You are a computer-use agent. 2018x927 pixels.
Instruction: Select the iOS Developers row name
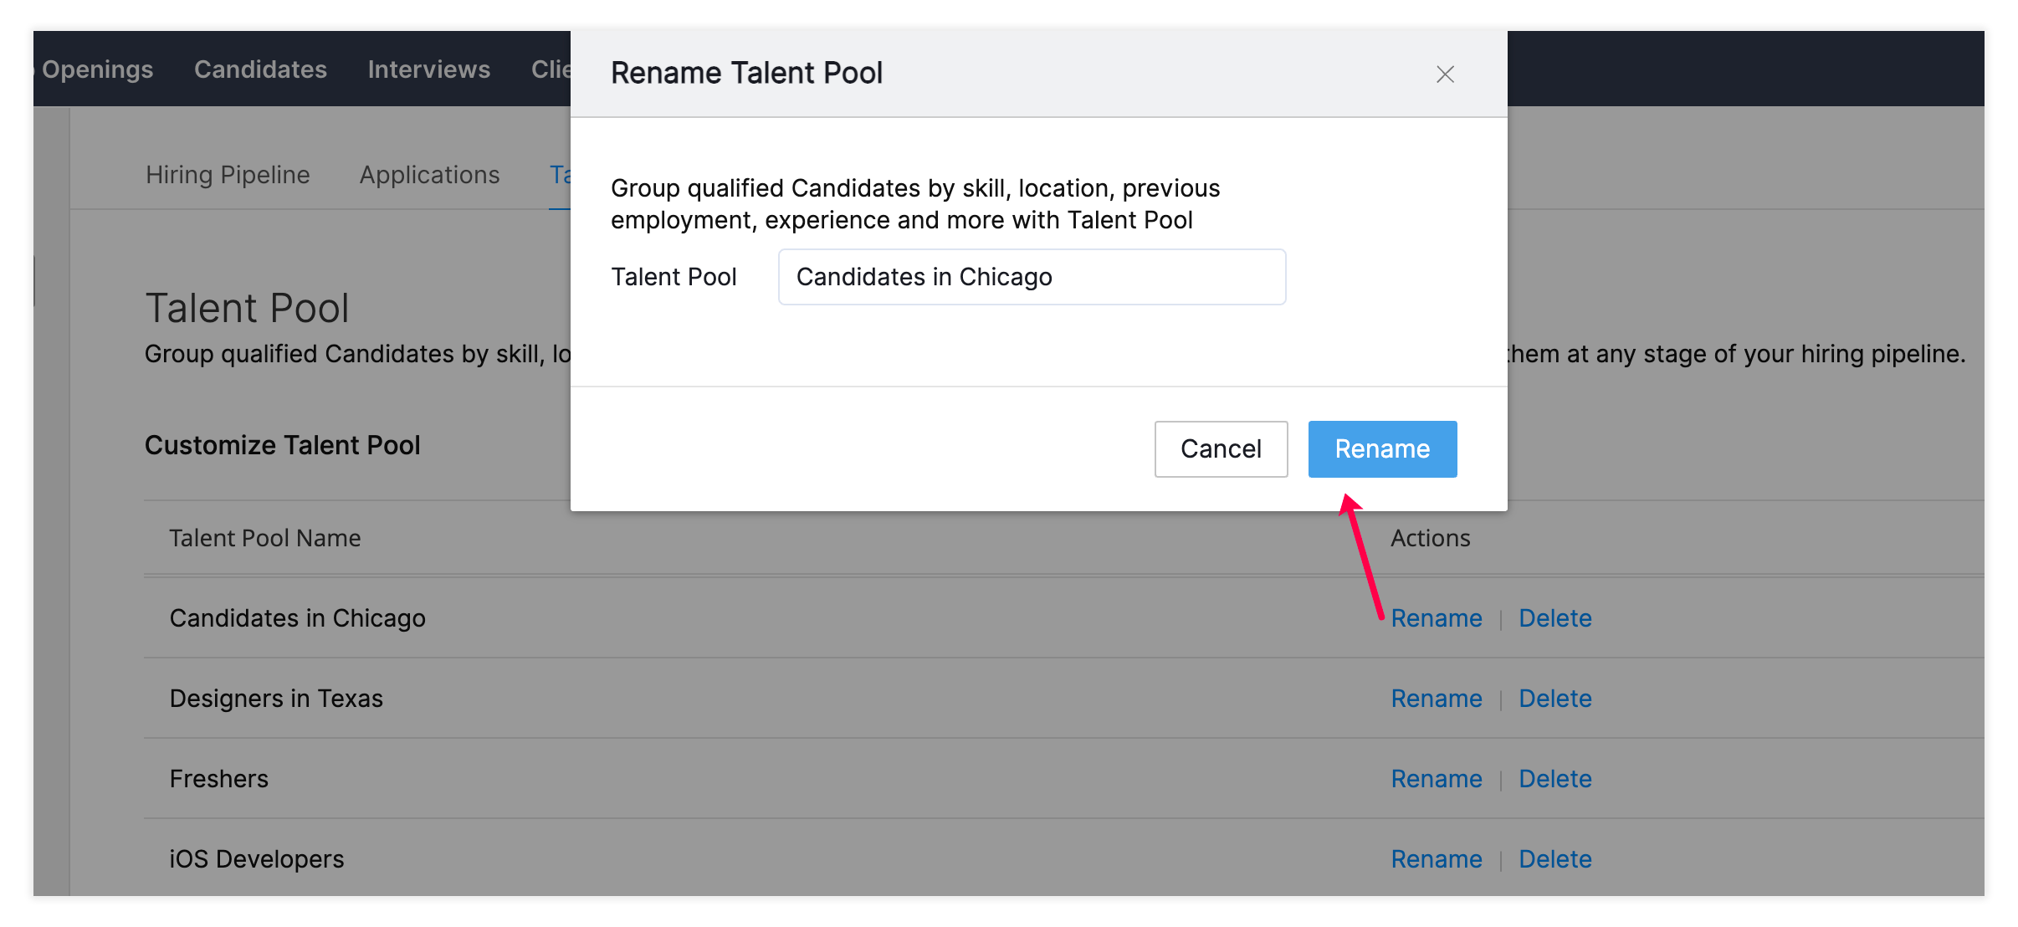point(257,859)
